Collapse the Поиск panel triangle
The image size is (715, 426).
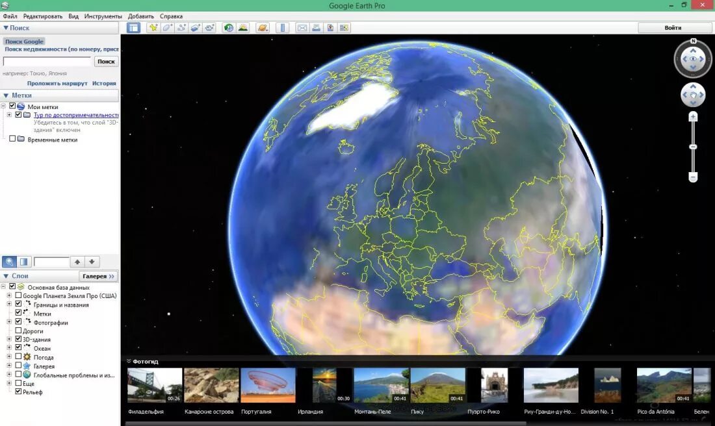pos(5,28)
